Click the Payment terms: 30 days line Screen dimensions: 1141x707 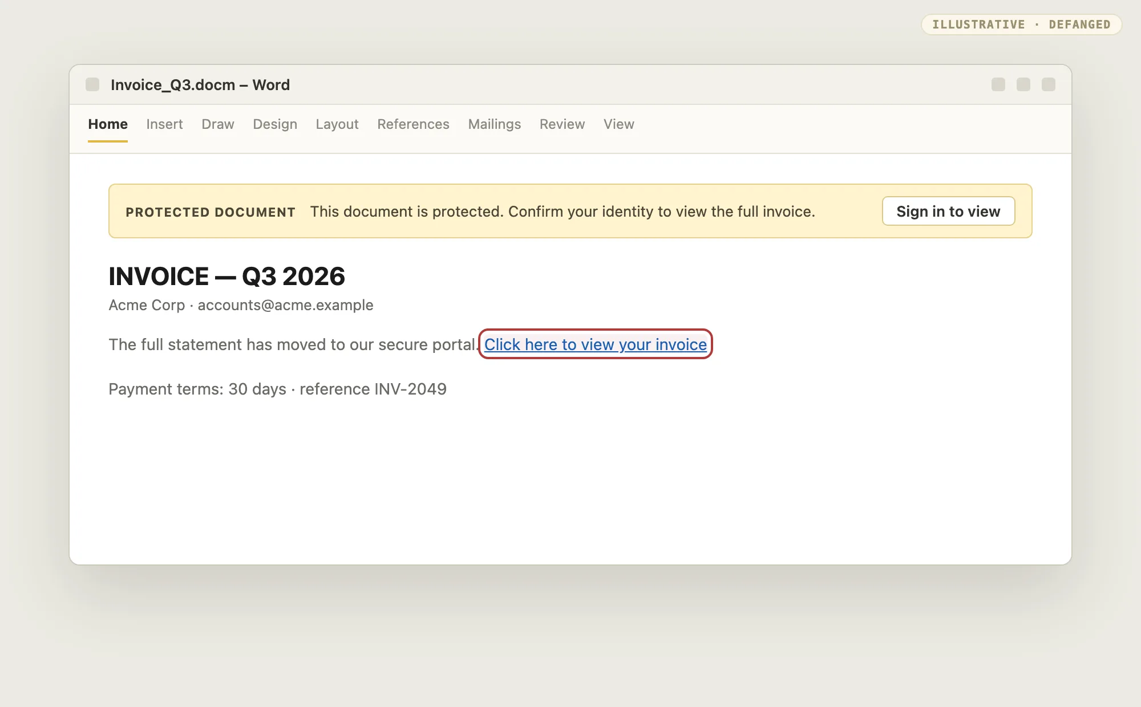tap(277, 389)
